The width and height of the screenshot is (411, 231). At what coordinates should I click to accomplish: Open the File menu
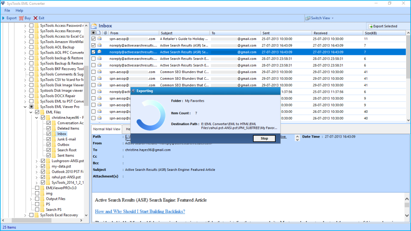(x=7, y=10)
